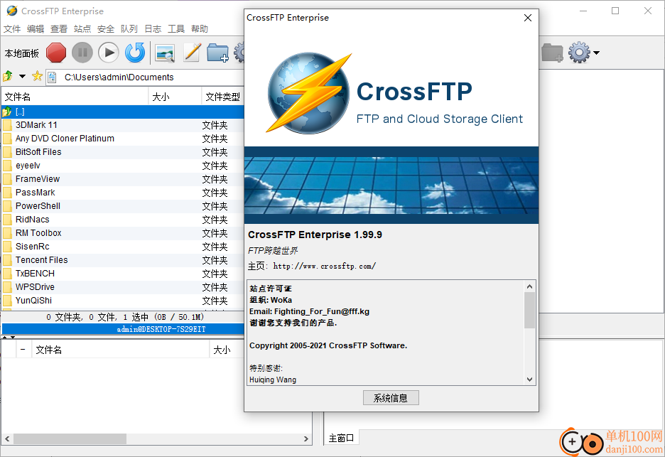665x457 pixels.
Task: Sort by the 文件名 column header
Action: (75, 97)
